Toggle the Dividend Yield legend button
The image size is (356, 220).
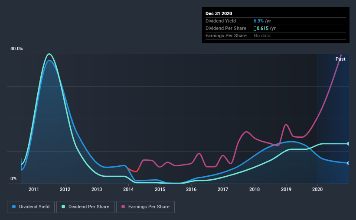(31, 207)
